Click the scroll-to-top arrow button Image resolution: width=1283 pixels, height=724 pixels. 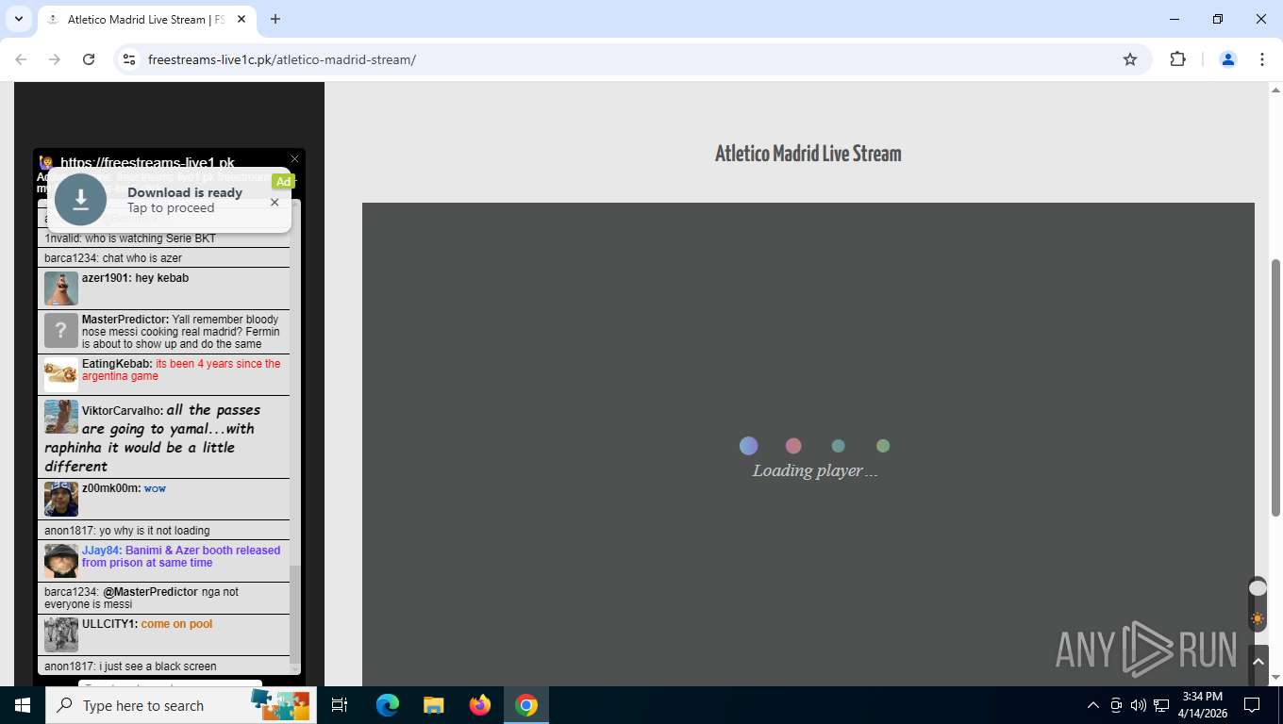(x=1258, y=663)
